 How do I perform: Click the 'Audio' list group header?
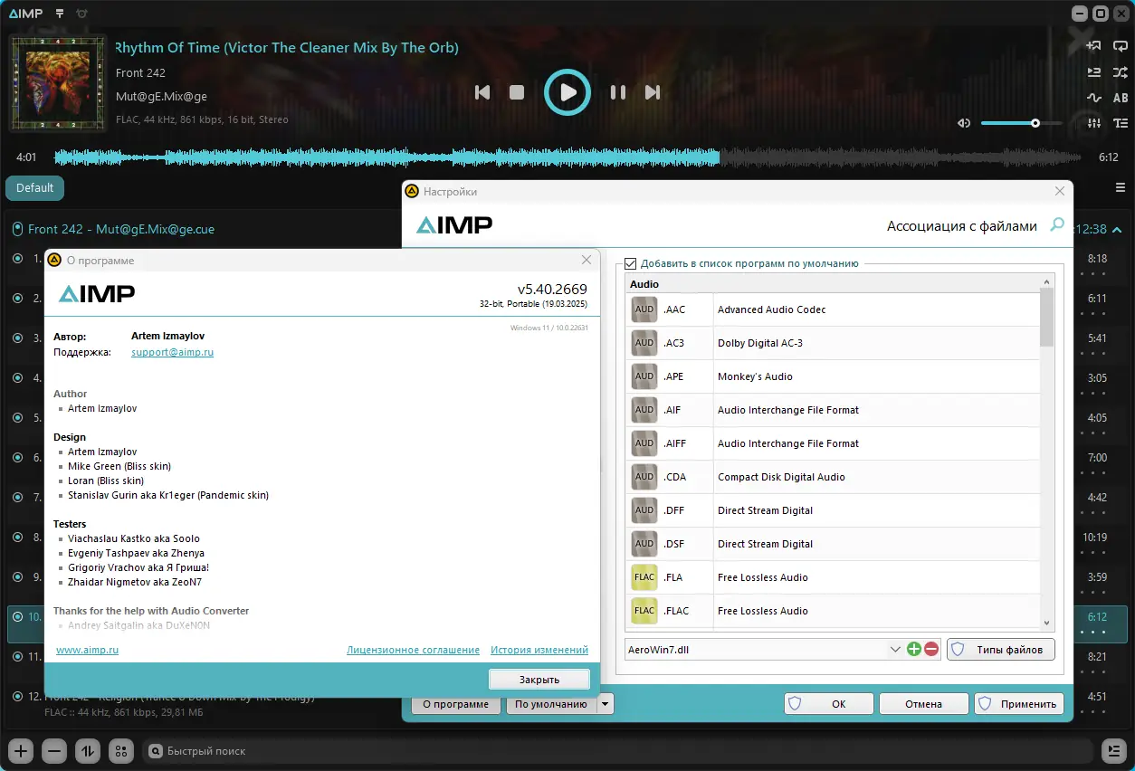pos(833,284)
